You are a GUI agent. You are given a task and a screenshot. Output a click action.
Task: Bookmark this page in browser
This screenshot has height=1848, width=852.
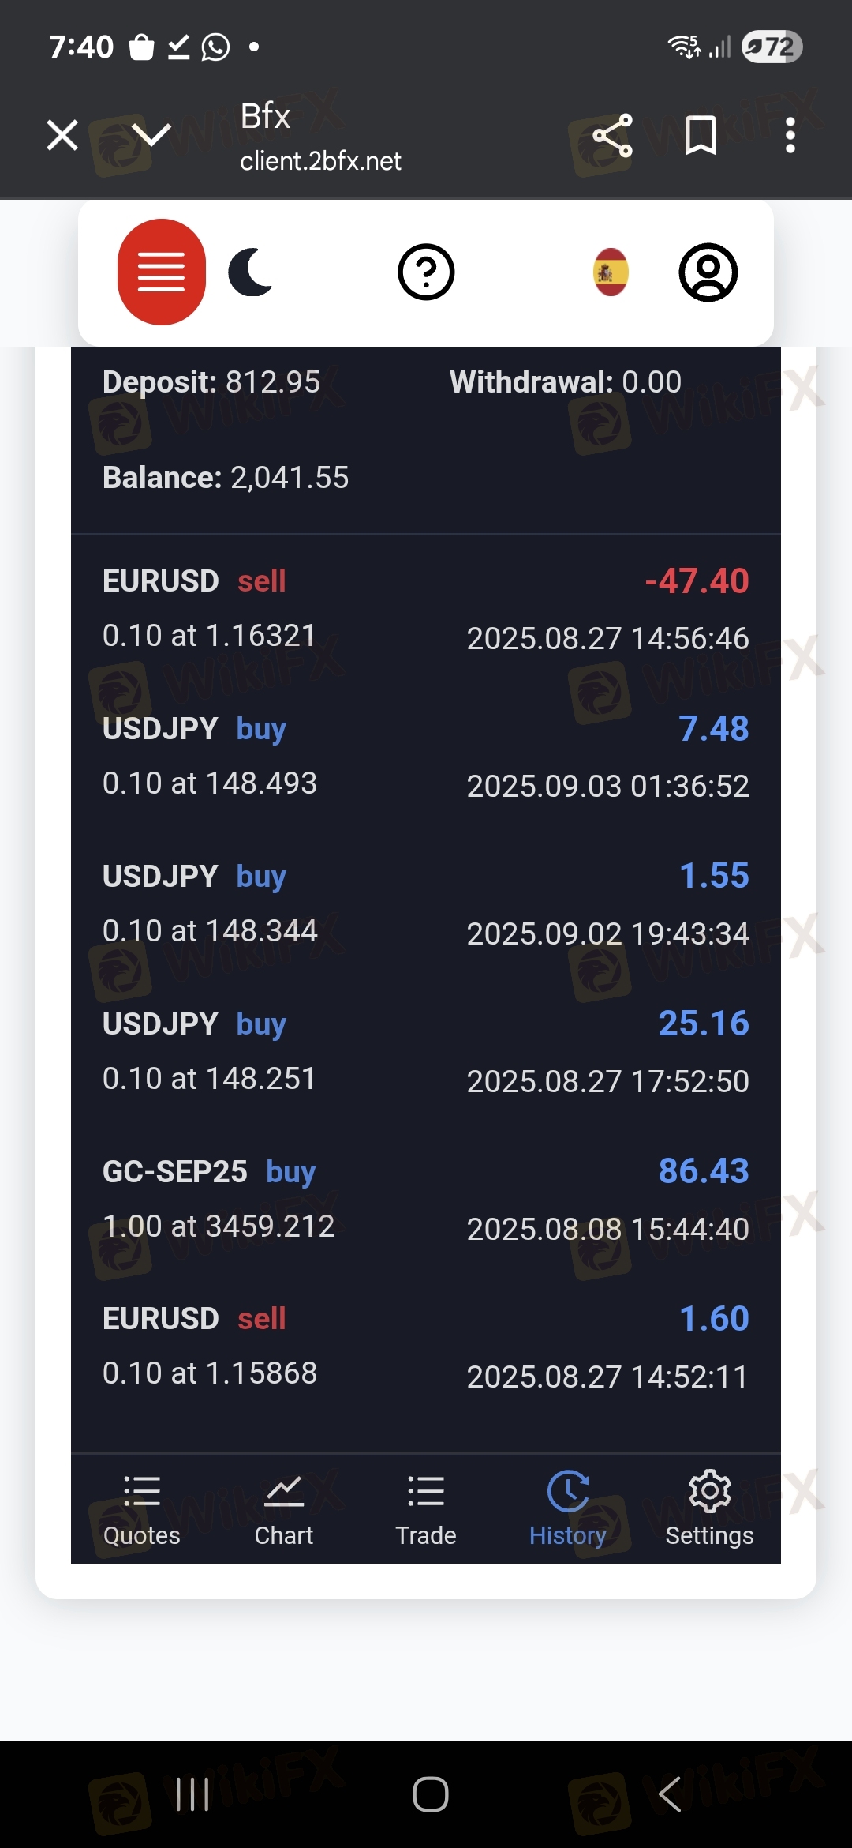point(701,136)
